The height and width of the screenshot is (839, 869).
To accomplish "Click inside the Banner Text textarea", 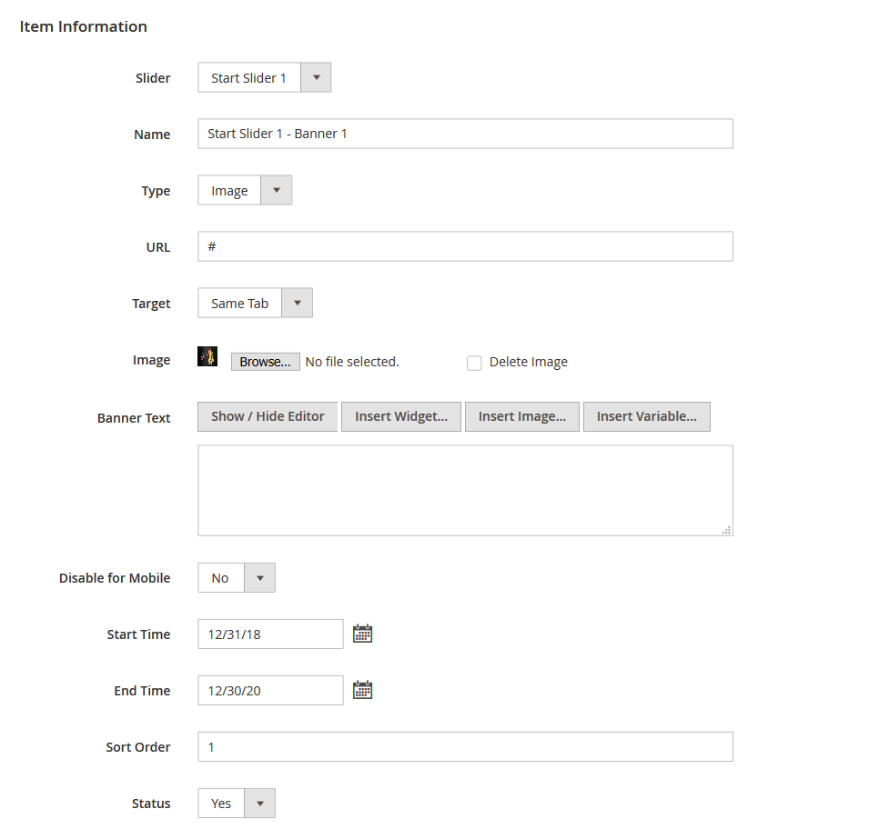I will pos(465,490).
